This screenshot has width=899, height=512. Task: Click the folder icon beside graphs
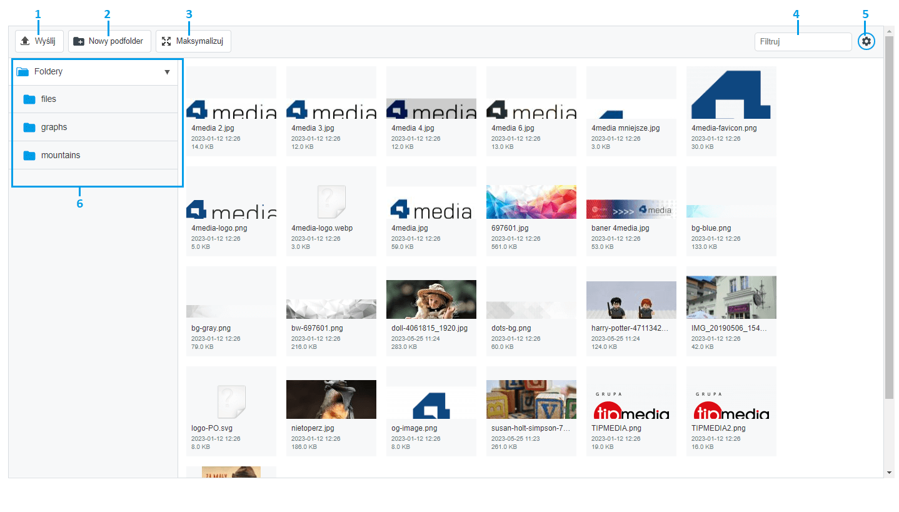tap(29, 128)
